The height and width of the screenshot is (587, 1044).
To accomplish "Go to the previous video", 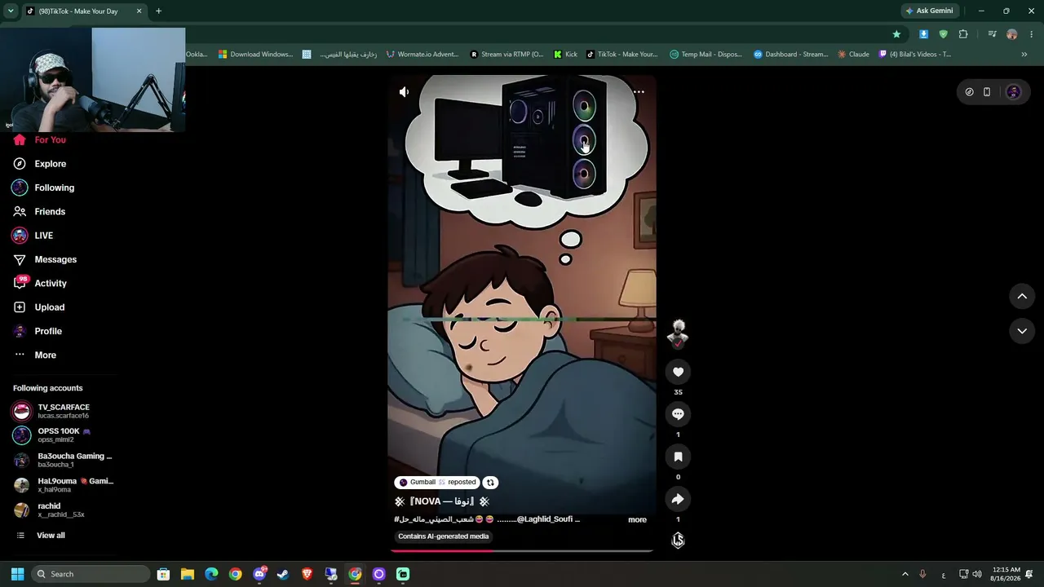I will [1022, 297].
